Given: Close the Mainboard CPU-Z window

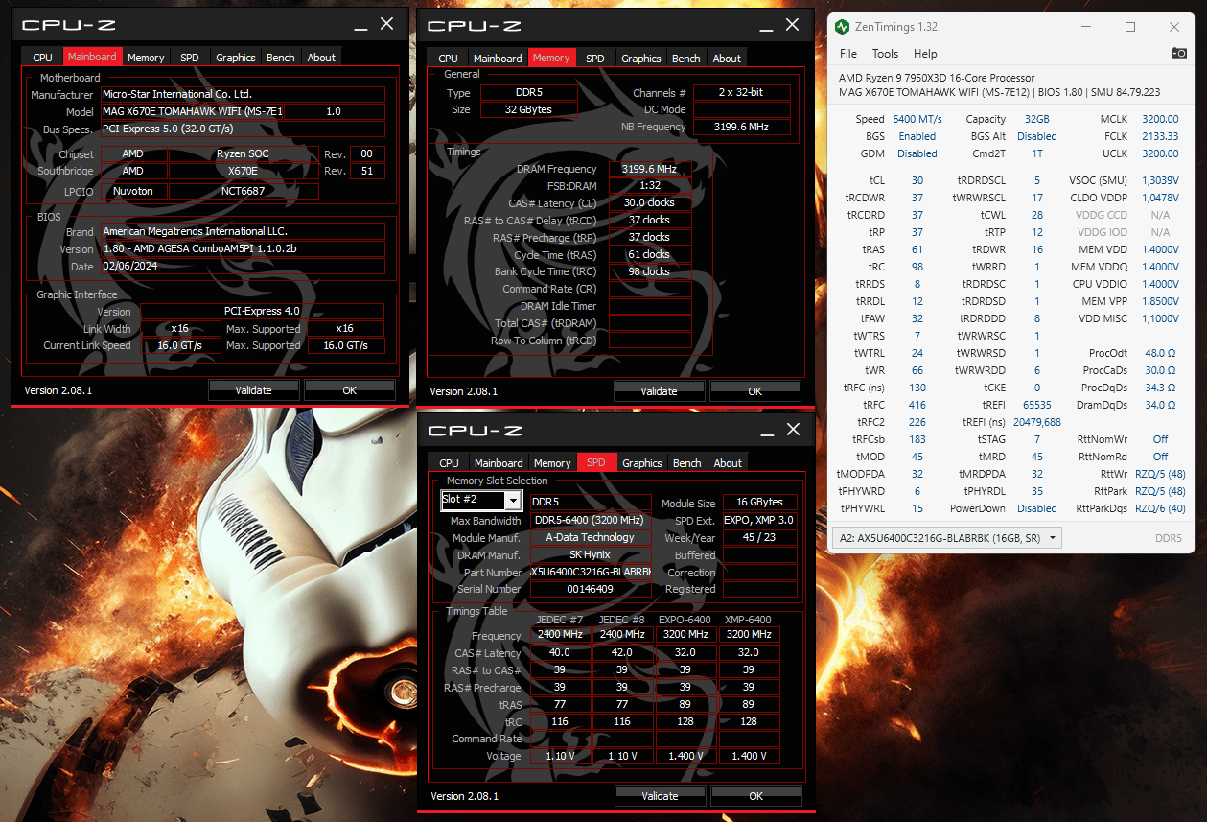Looking at the screenshot, I should point(386,24).
